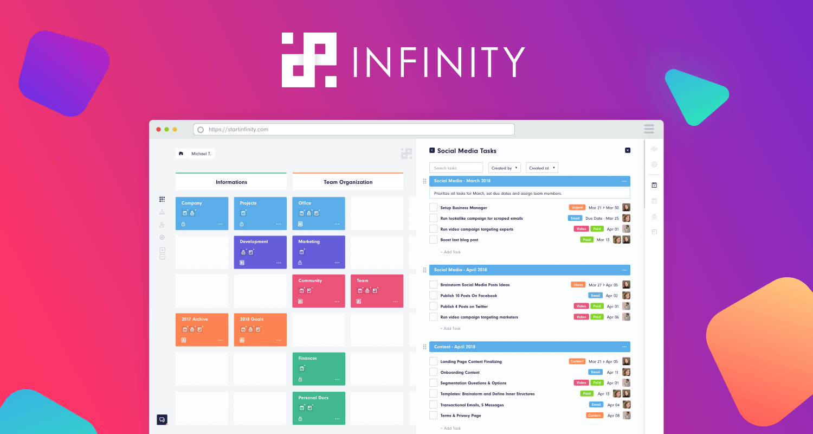Check the Terms & Privacy Page task
Image resolution: width=813 pixels, height=434 pixels.
(x=433, y=415)
